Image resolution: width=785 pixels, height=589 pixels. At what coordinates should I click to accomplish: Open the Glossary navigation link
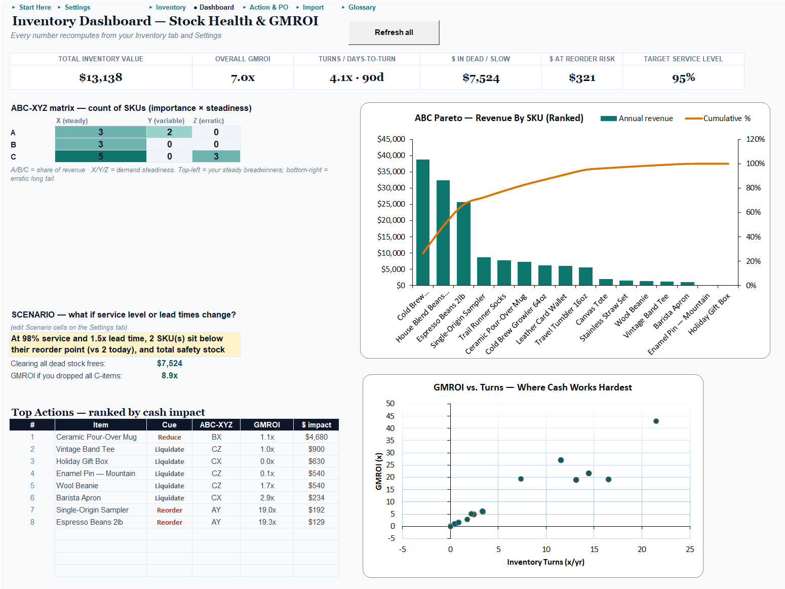(x=362, y=7)
